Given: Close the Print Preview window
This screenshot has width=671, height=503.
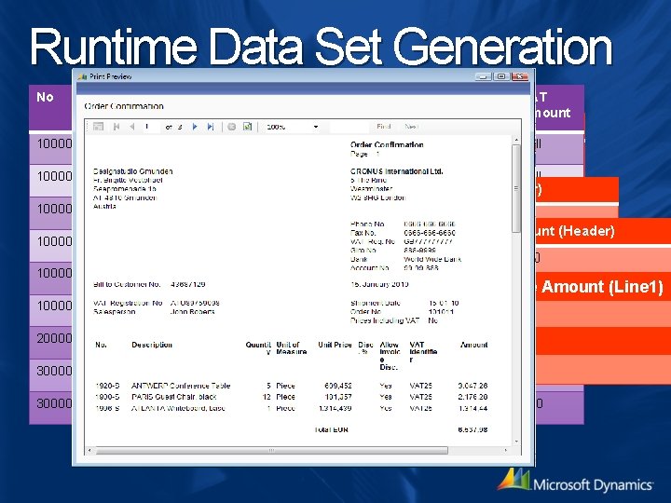Looking at the screenshot, I should point(519,76).
